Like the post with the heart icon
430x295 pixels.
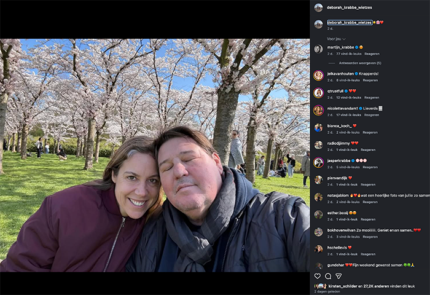(x=318, y=276)
